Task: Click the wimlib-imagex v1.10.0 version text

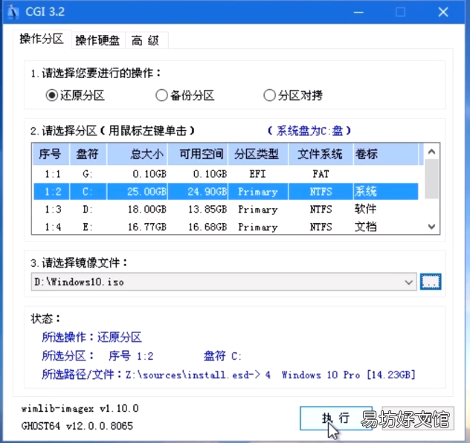Action: [x=80, y=408]
